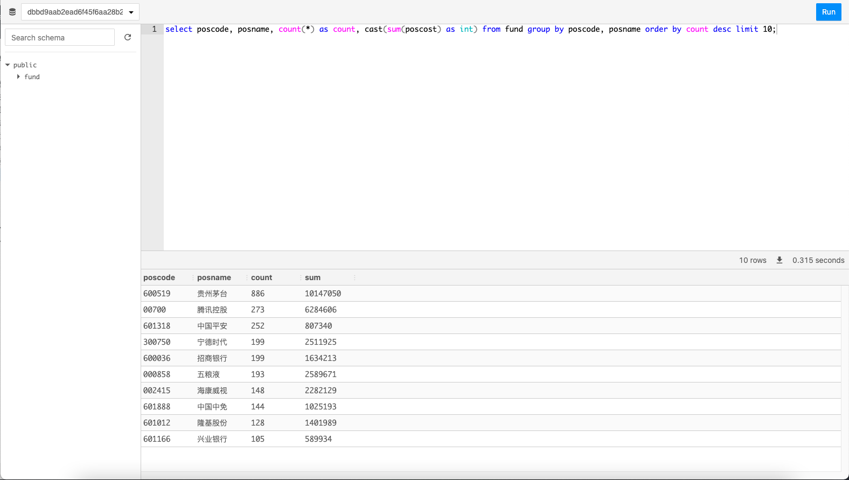Click the database stack icon
The height and width of the screenshot is (480, 849).
click(12, 12)
